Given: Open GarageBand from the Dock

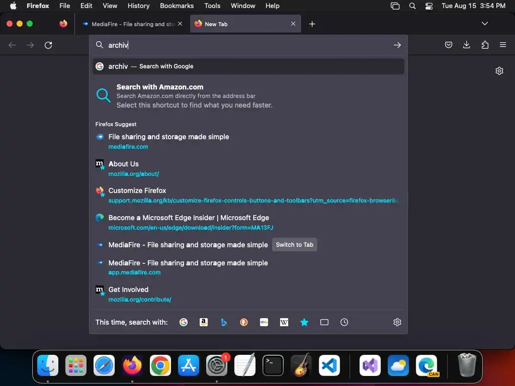Looking at the screenshot, I should pyautogui.click(x=301, y=365).
